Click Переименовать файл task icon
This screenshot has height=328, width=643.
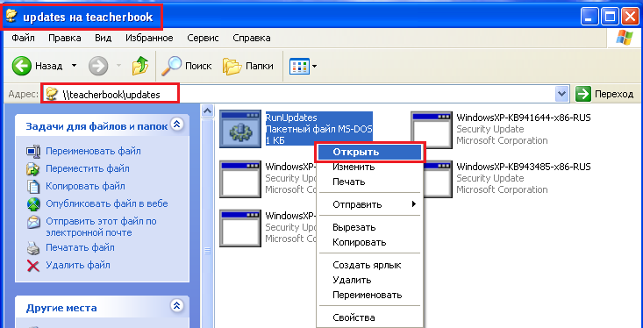(x=33, y=152)
